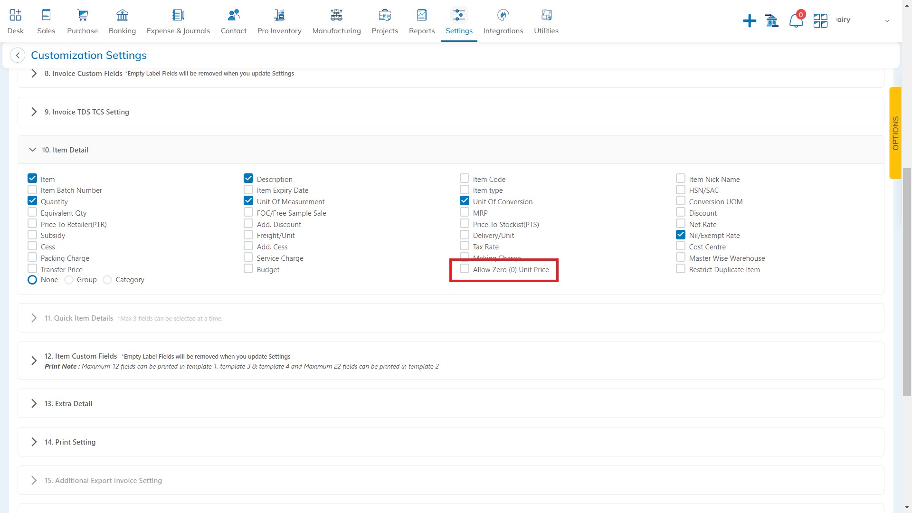Enable the Transfer Price checkbox

pos(32,268)
